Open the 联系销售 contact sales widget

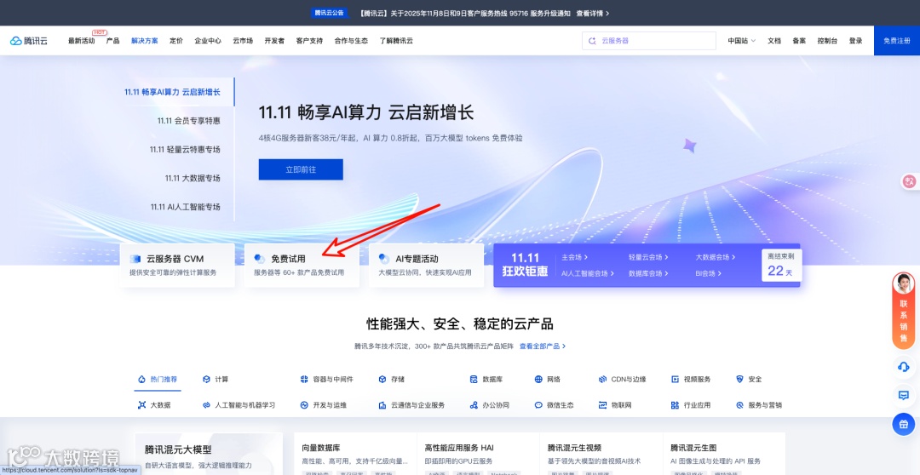coord(904,311)
